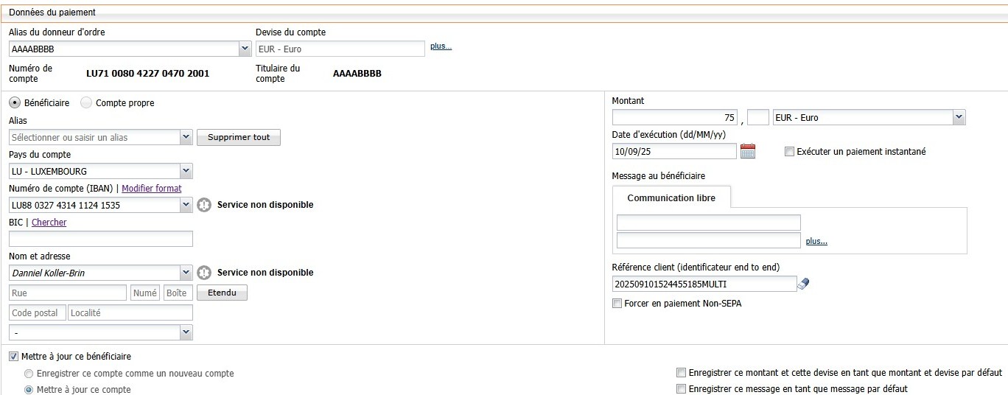The height and width of the screenshot is (395, 1008).
Task: Select the Communication libre tab
Action: (671, 198)
